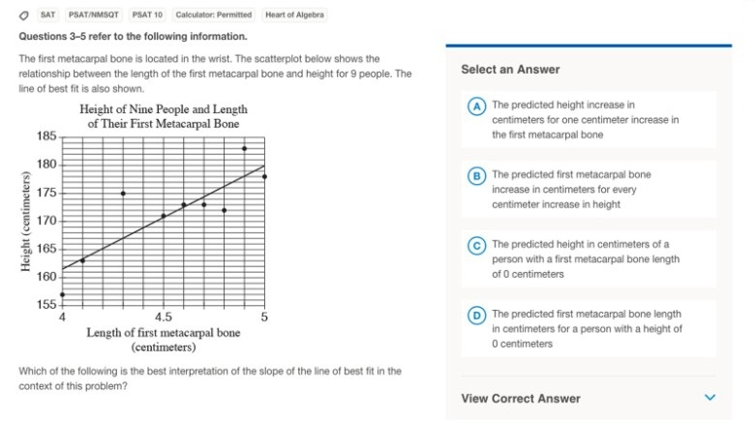
Task: Select answer text about predicted height increase
Action: (585, 119)
